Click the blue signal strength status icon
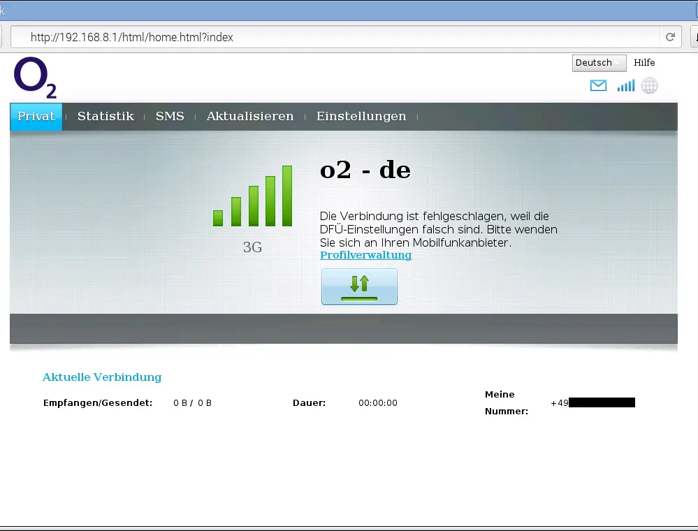 pos(625,85)
